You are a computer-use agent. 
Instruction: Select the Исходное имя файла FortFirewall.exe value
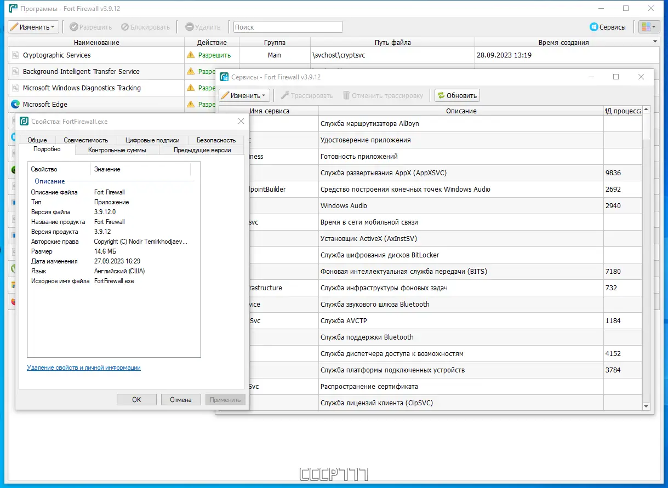114,281
